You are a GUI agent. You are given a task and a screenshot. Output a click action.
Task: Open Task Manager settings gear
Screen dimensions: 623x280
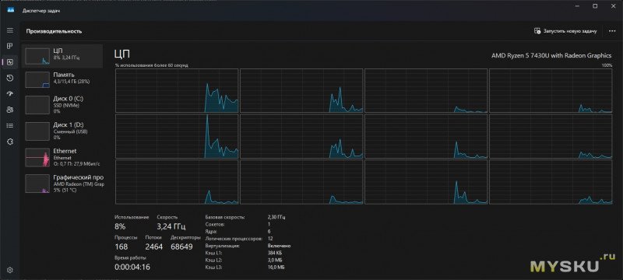10,270
